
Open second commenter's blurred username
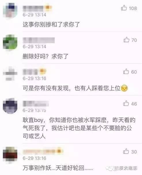[39, 40]
